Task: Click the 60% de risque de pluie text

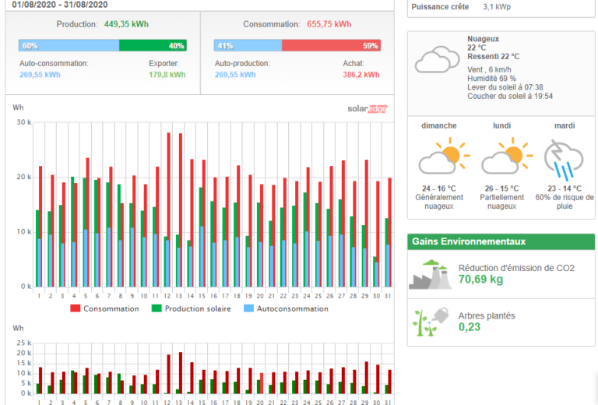Action: [x=565, y=202]
